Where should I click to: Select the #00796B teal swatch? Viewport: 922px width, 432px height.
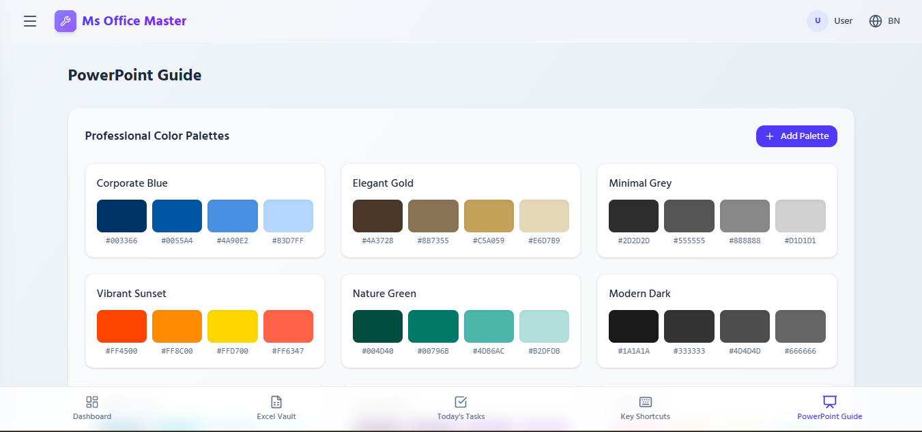[x=433, y=326]
